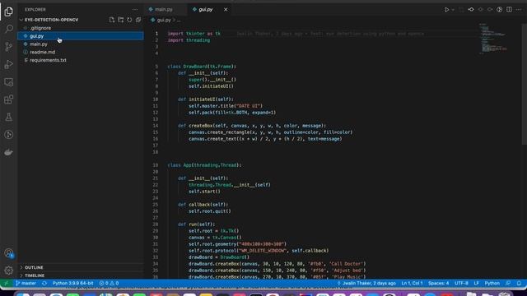
Task: Open the Explorer view in activity bar
Action: pos(9,12)
